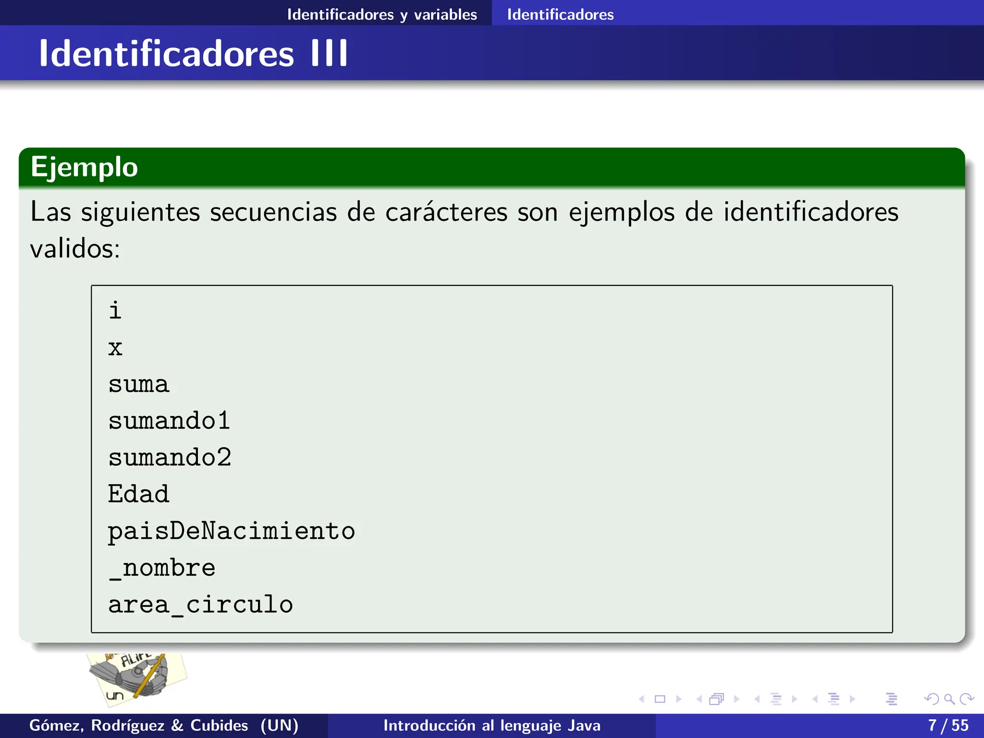
Task: Jump to the previous section arrow
Action: pyautogui.click(x=815, y=699)
